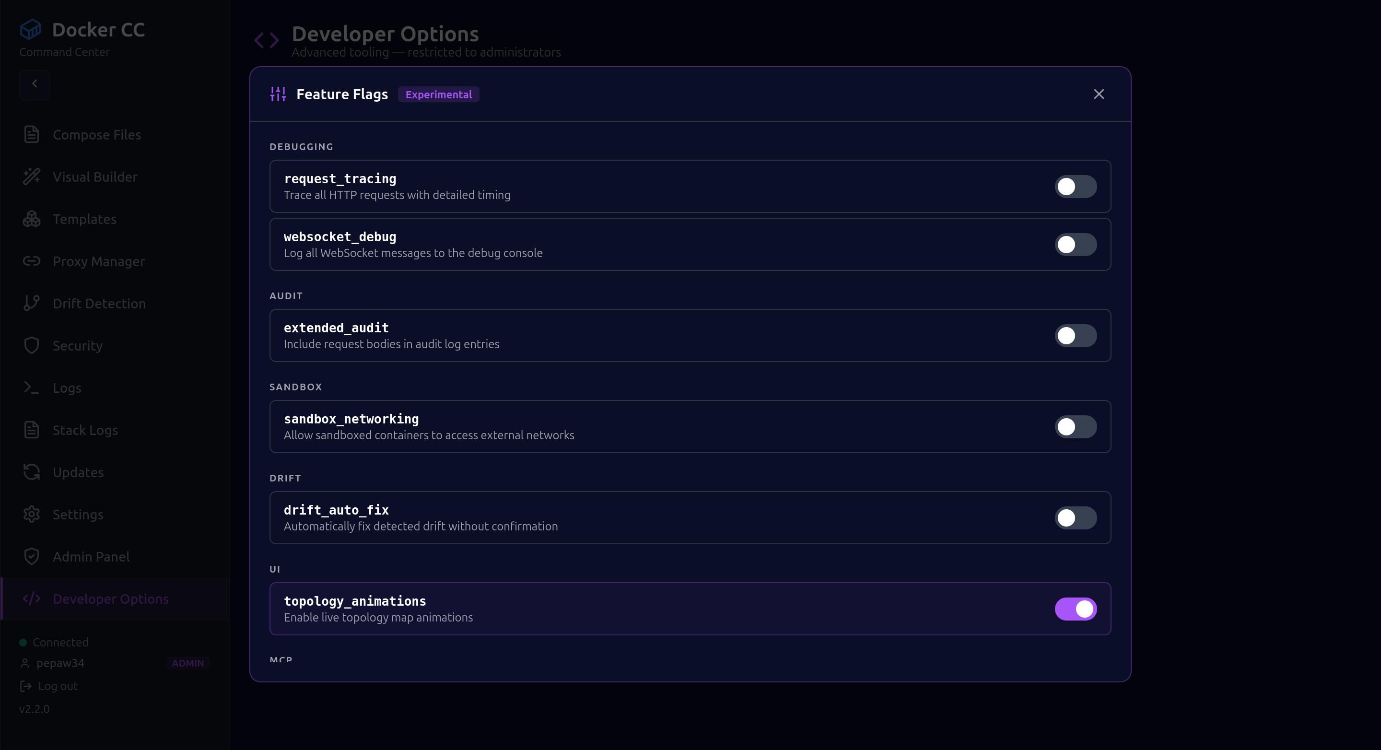
Task: Click the Experimental badge
Action: click(x=439, y=94)
